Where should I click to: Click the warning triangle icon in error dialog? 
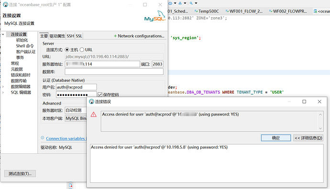[93, 115]
